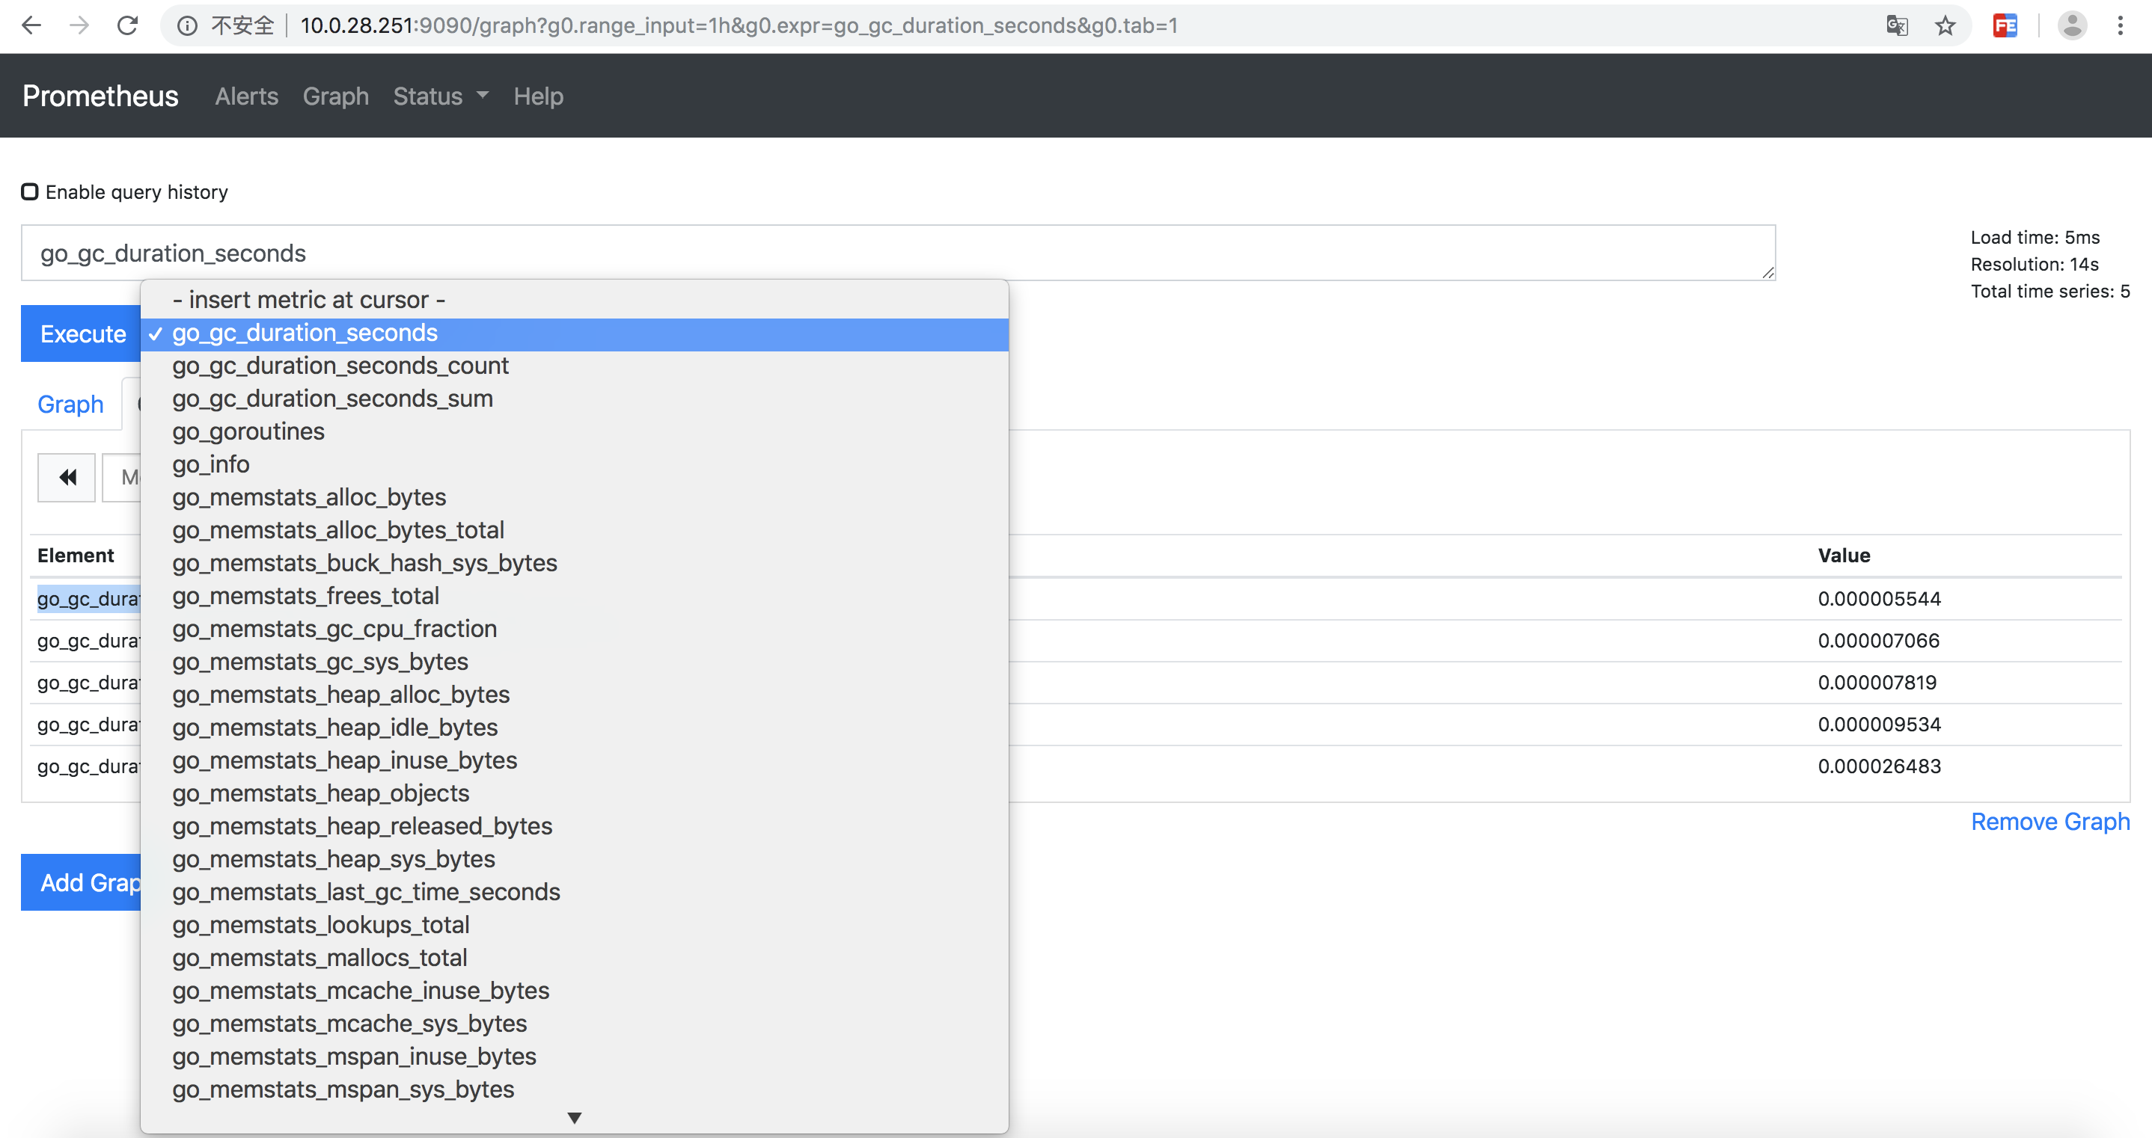Click the site security info icon

pyautogui.click(x=187, y=26)
